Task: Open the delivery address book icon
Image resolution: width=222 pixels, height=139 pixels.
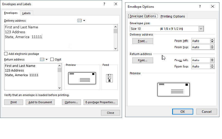Action: [x=79, y=21]
